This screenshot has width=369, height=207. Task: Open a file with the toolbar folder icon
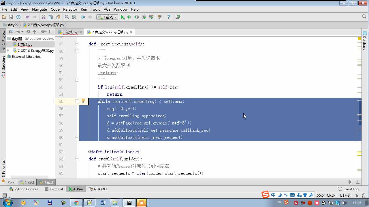click(4, 17)
